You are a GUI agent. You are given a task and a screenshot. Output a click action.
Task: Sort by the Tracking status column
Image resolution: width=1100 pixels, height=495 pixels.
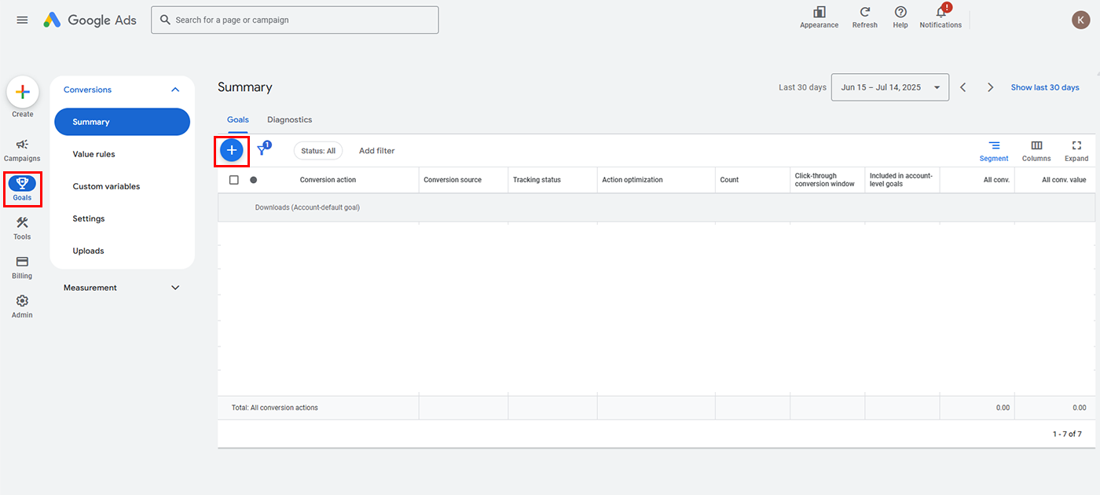[x=537, y=180]
